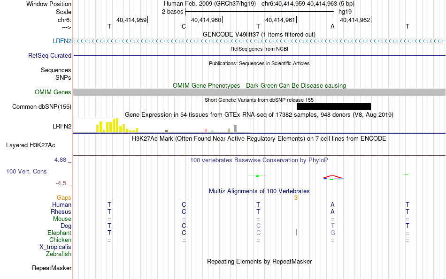Select the Human alignment row label

coord(62,204)
